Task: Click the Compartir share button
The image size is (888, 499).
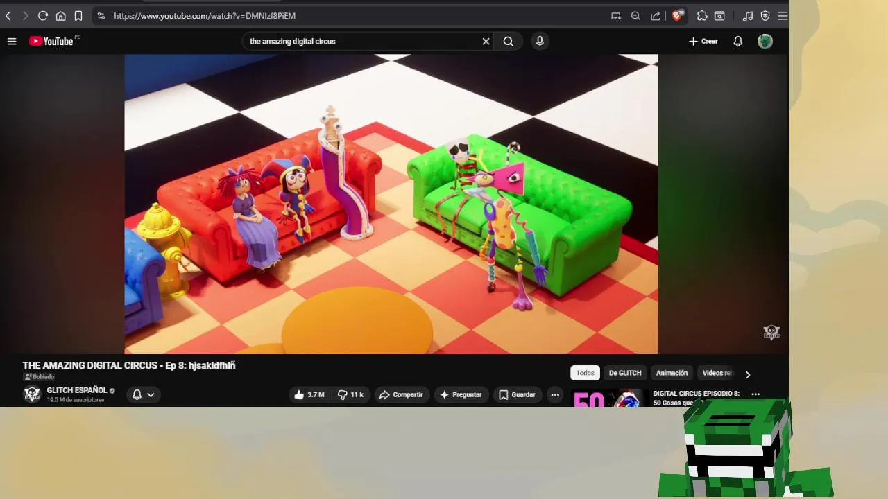Action: pos(402,395)
